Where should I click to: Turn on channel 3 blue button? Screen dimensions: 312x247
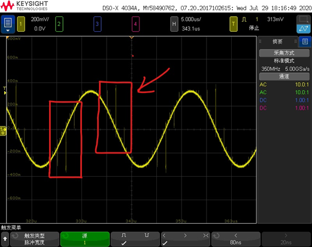[97, 24]
